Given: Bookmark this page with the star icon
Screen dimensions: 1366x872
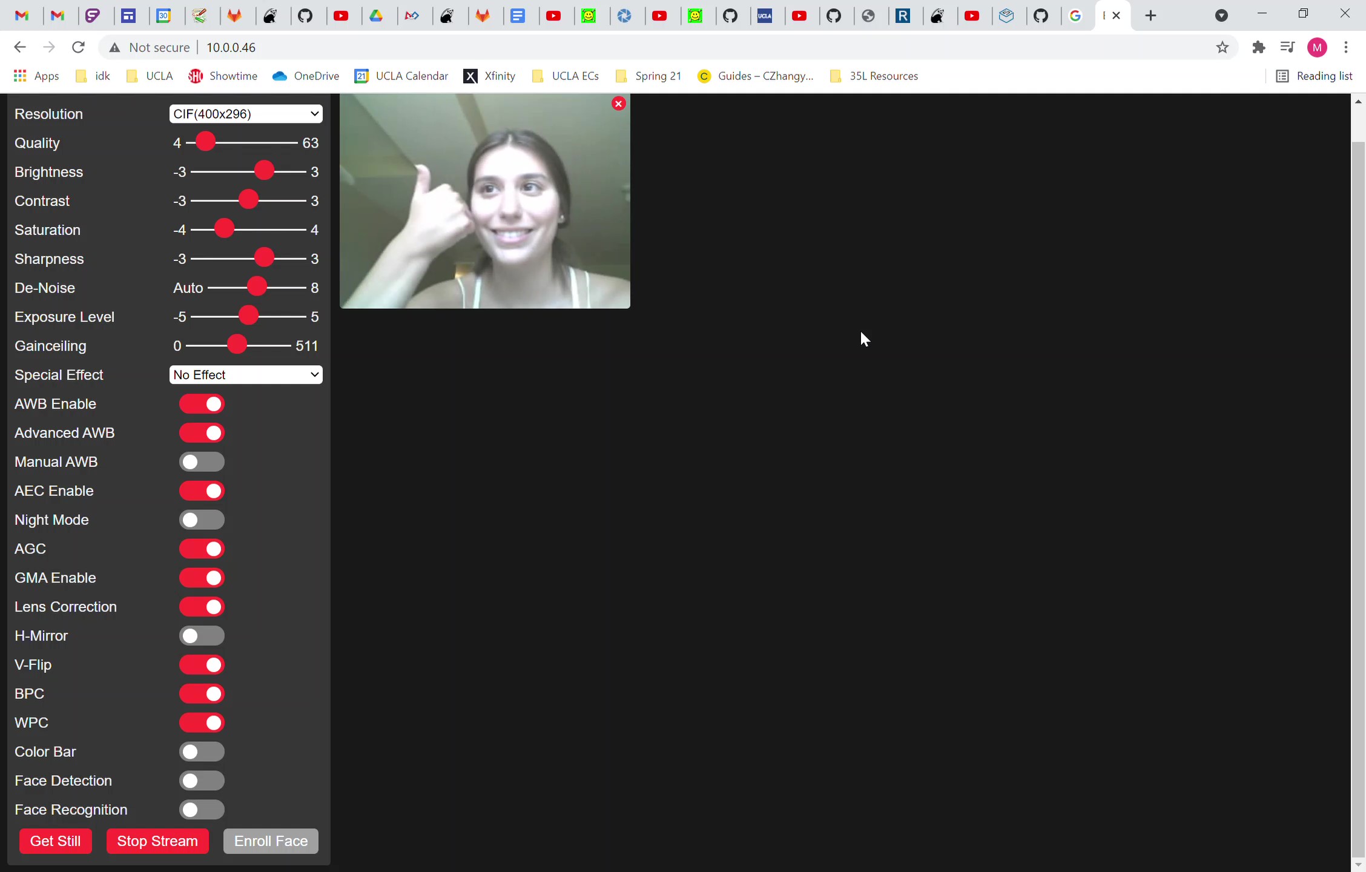Looking at the screenshot, I should [1222, 47].
